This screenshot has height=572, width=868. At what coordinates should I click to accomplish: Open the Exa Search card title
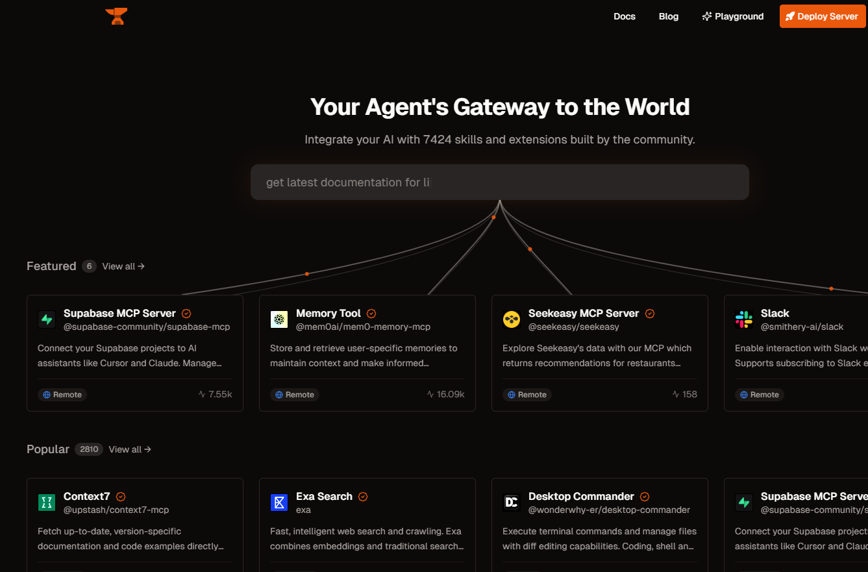click(x=324, y=496)
